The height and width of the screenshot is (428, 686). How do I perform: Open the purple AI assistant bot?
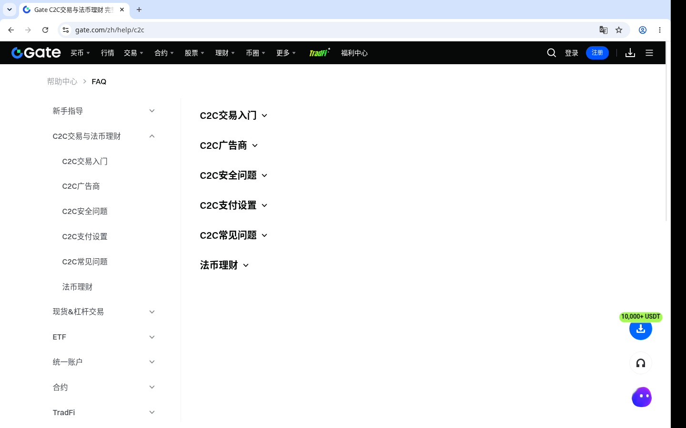pyautogui.click(x=642, y=397)
